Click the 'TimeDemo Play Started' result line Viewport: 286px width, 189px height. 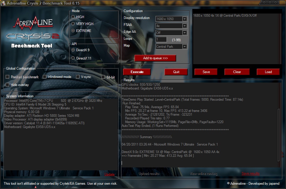182,100
